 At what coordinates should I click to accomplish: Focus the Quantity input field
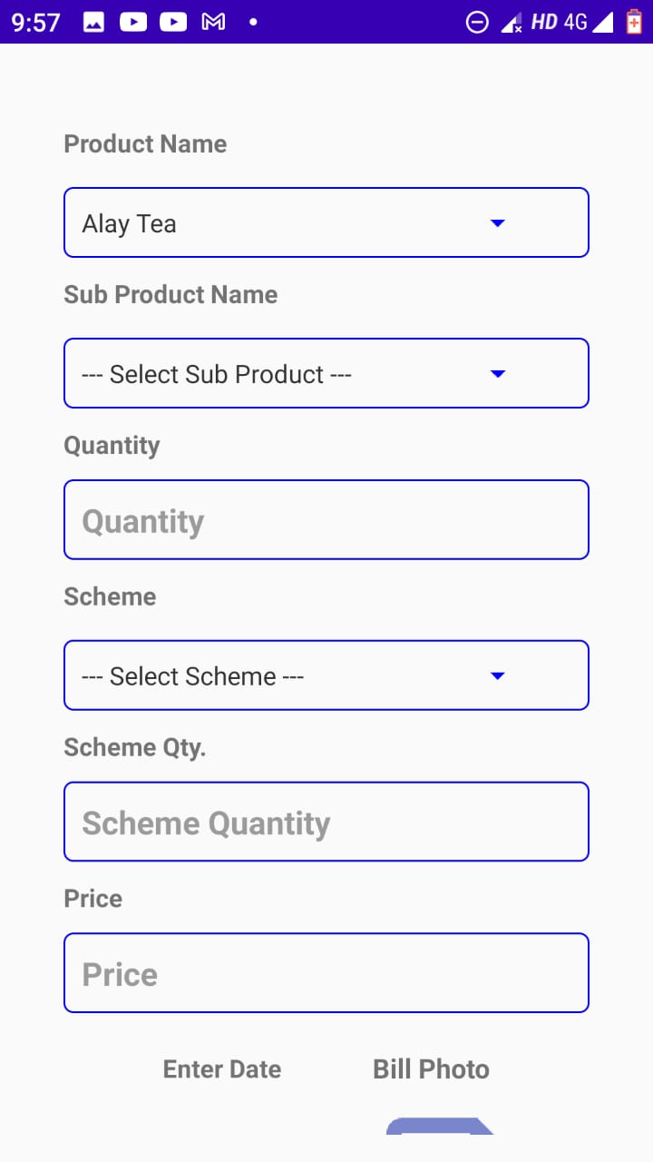[x=326, y=520]
